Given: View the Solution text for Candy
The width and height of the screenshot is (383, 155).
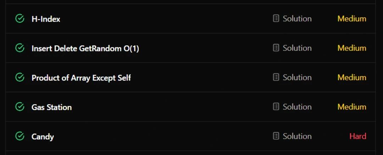Looking at the screenshot, I should [x=297, y=136].
